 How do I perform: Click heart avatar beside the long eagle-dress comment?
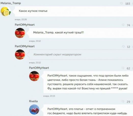point(34,76)
